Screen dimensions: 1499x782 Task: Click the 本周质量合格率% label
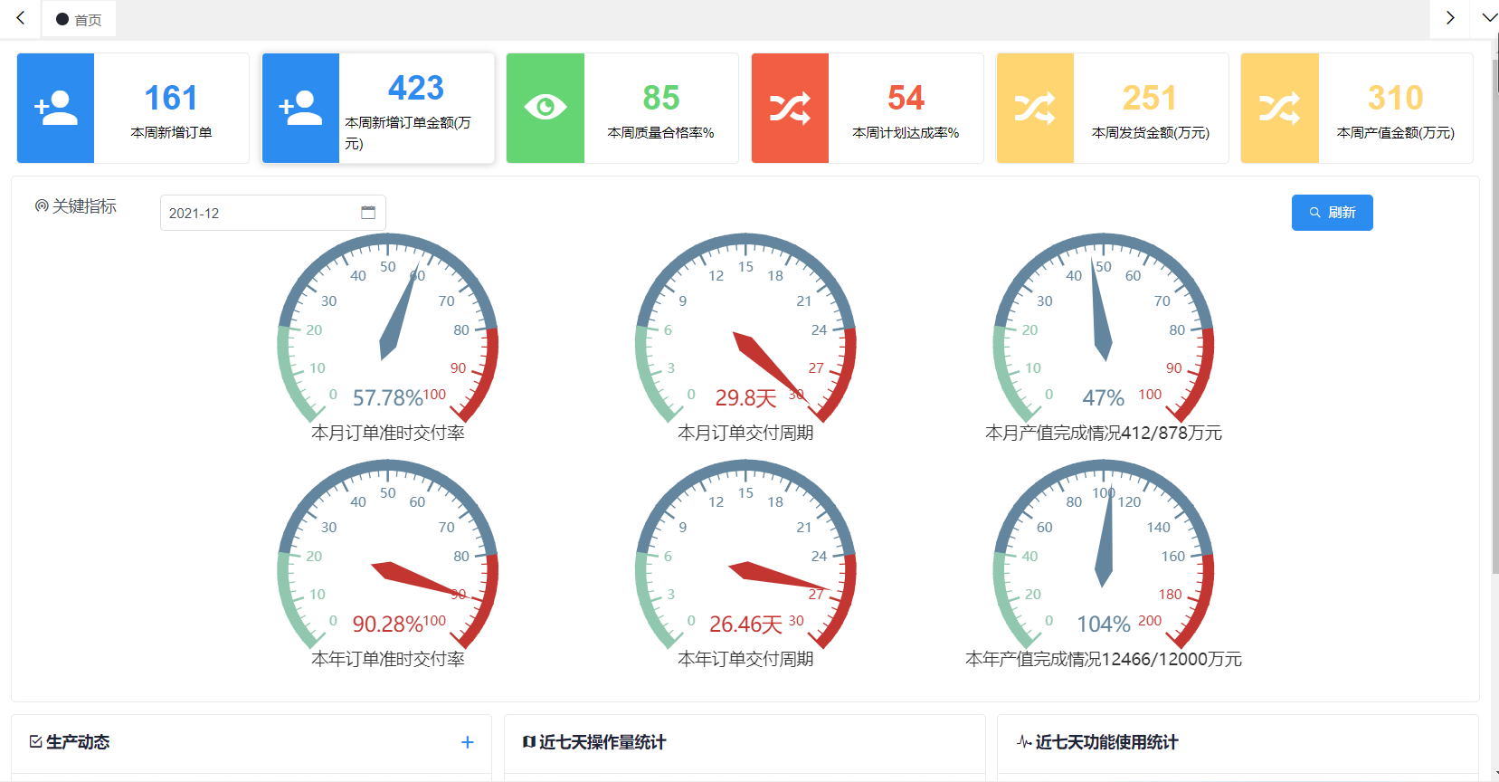tap(660, 133)
